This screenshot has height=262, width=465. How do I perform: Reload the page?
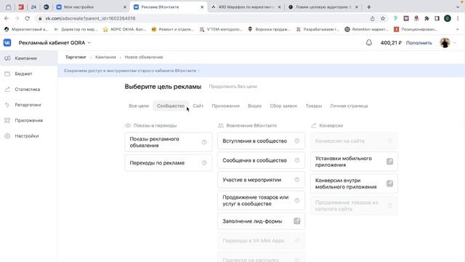[28, 18]
